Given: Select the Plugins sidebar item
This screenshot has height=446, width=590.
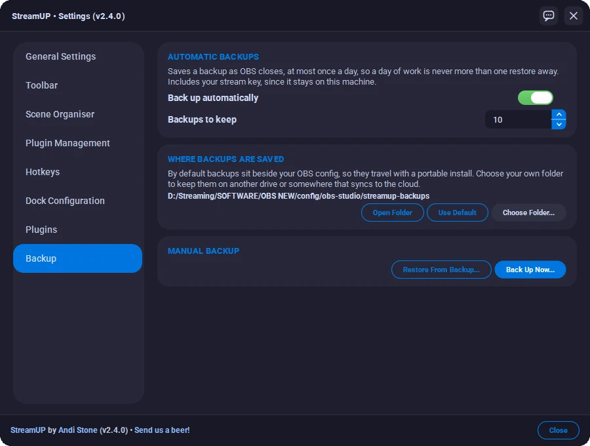Looking at the screenshot, I should click(77, 230).
